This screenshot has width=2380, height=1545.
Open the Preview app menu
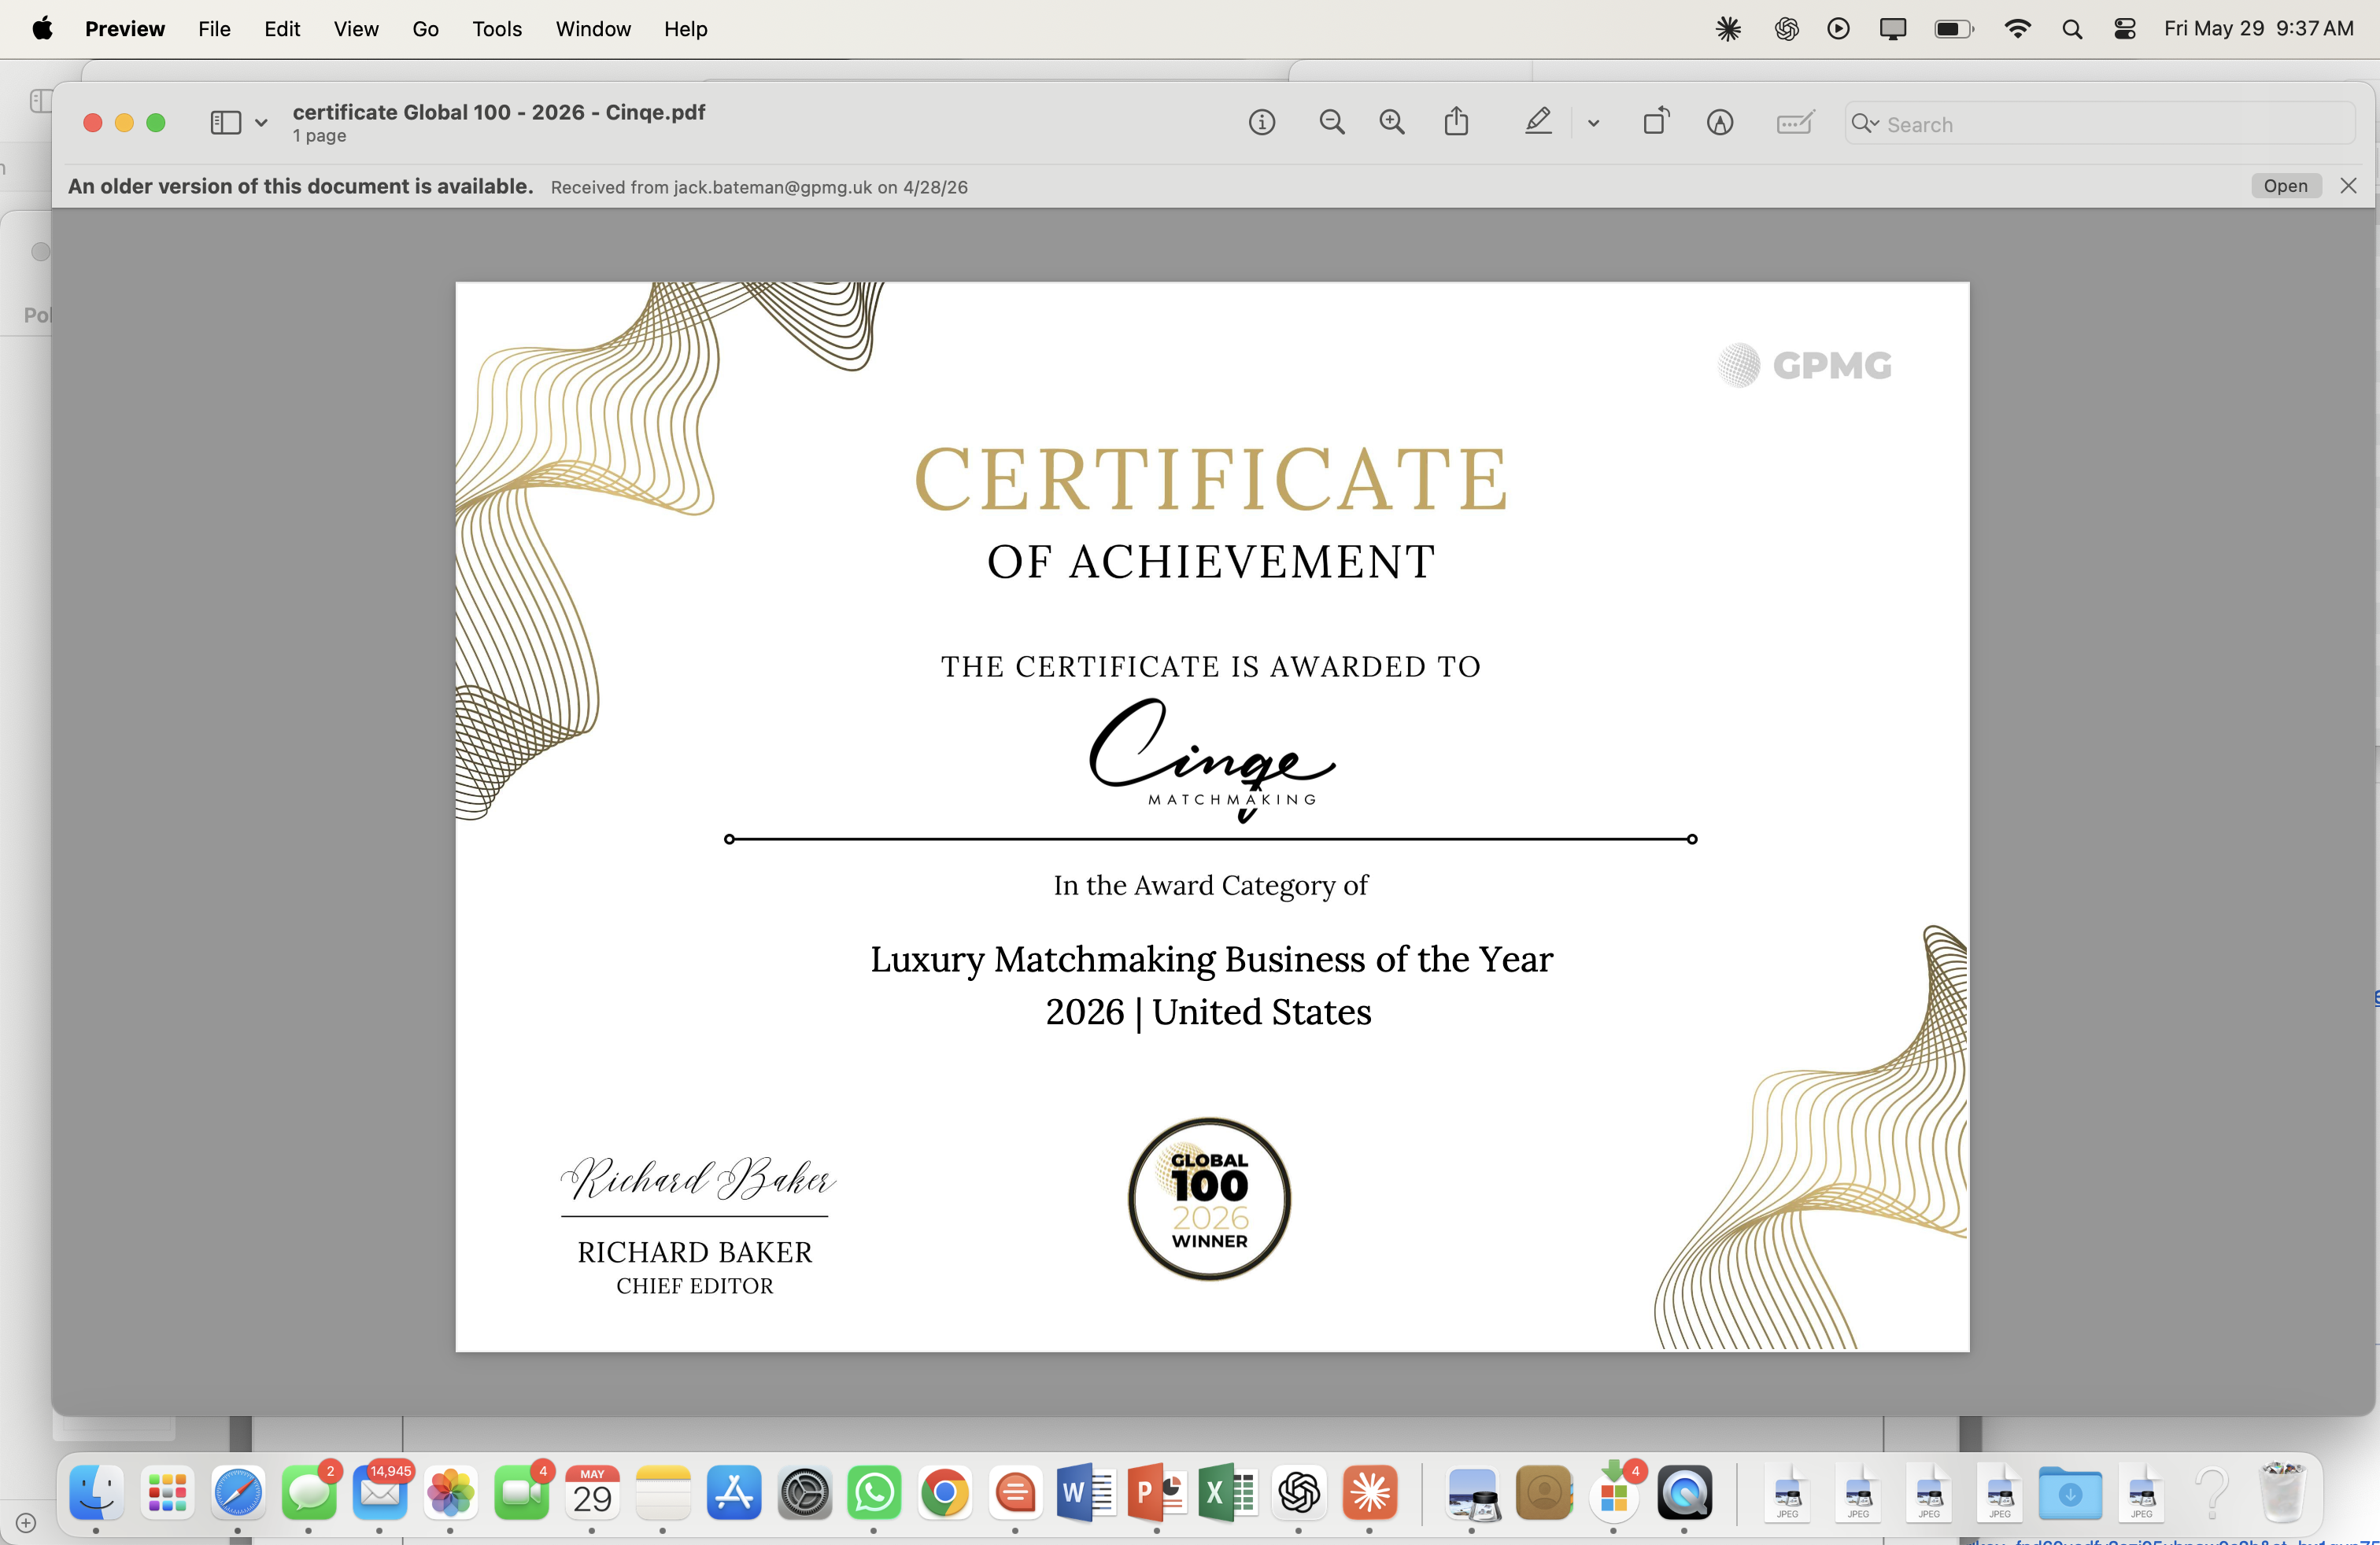[125, 29]
